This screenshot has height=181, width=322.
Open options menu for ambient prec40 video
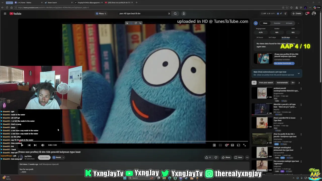coord(301,88)
